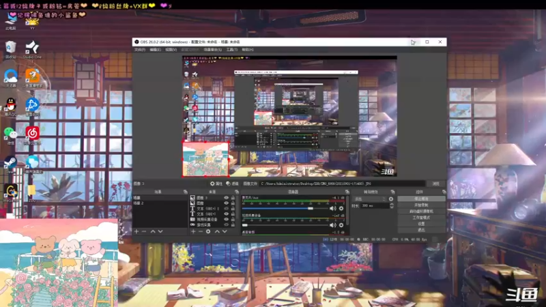Open the 帮助(H) menu
Viewport: 546px width, 307px height.
click(248, 50)
